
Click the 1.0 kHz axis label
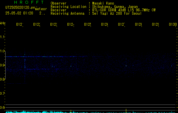[x=2, y=51]
